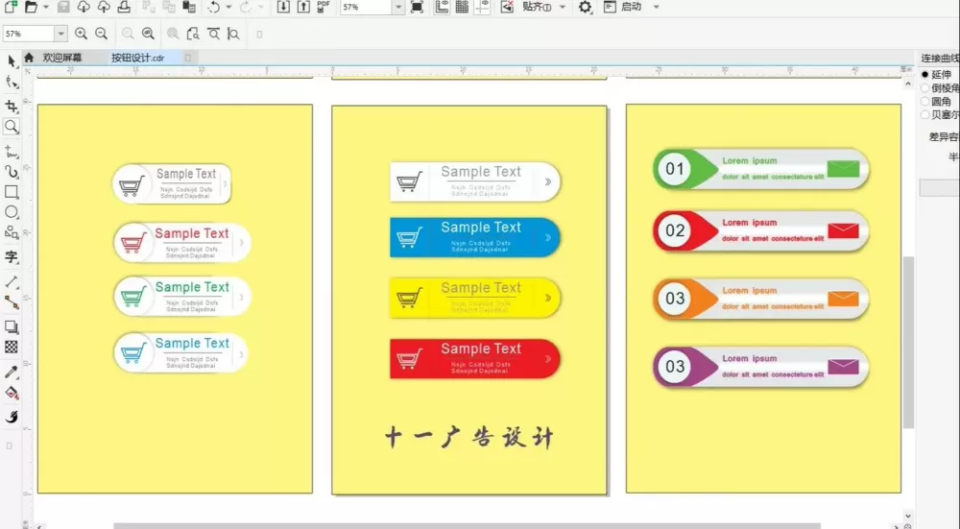This screenshot has height=529, width=960.
Task: Toggle the show rulers icon
Action: pos(442,7)
